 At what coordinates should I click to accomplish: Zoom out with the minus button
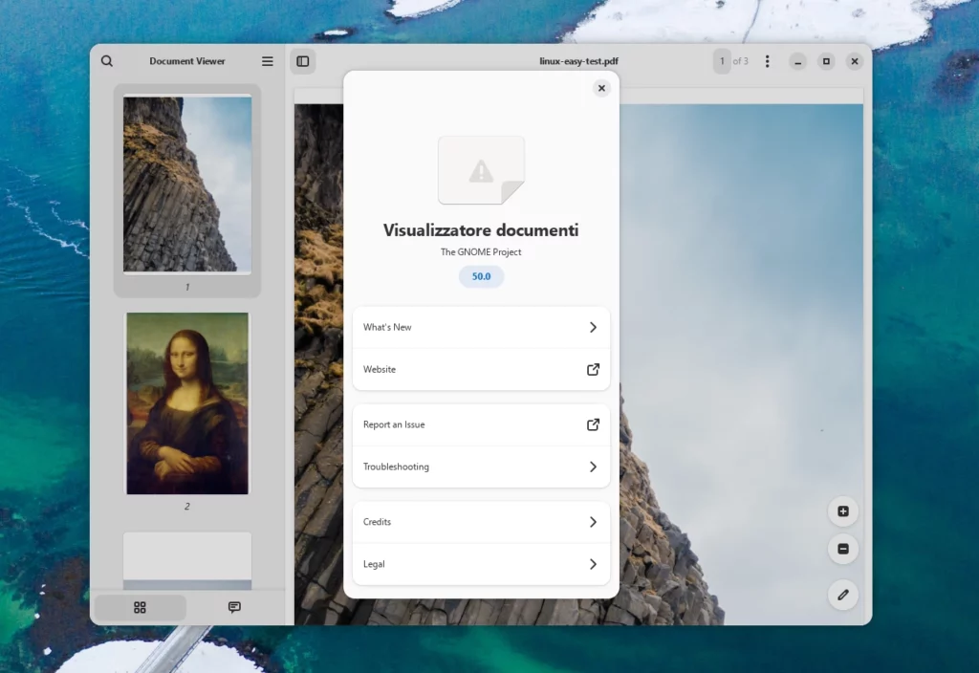coord(843,549)
